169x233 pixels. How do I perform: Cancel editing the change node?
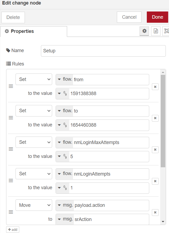129,17
